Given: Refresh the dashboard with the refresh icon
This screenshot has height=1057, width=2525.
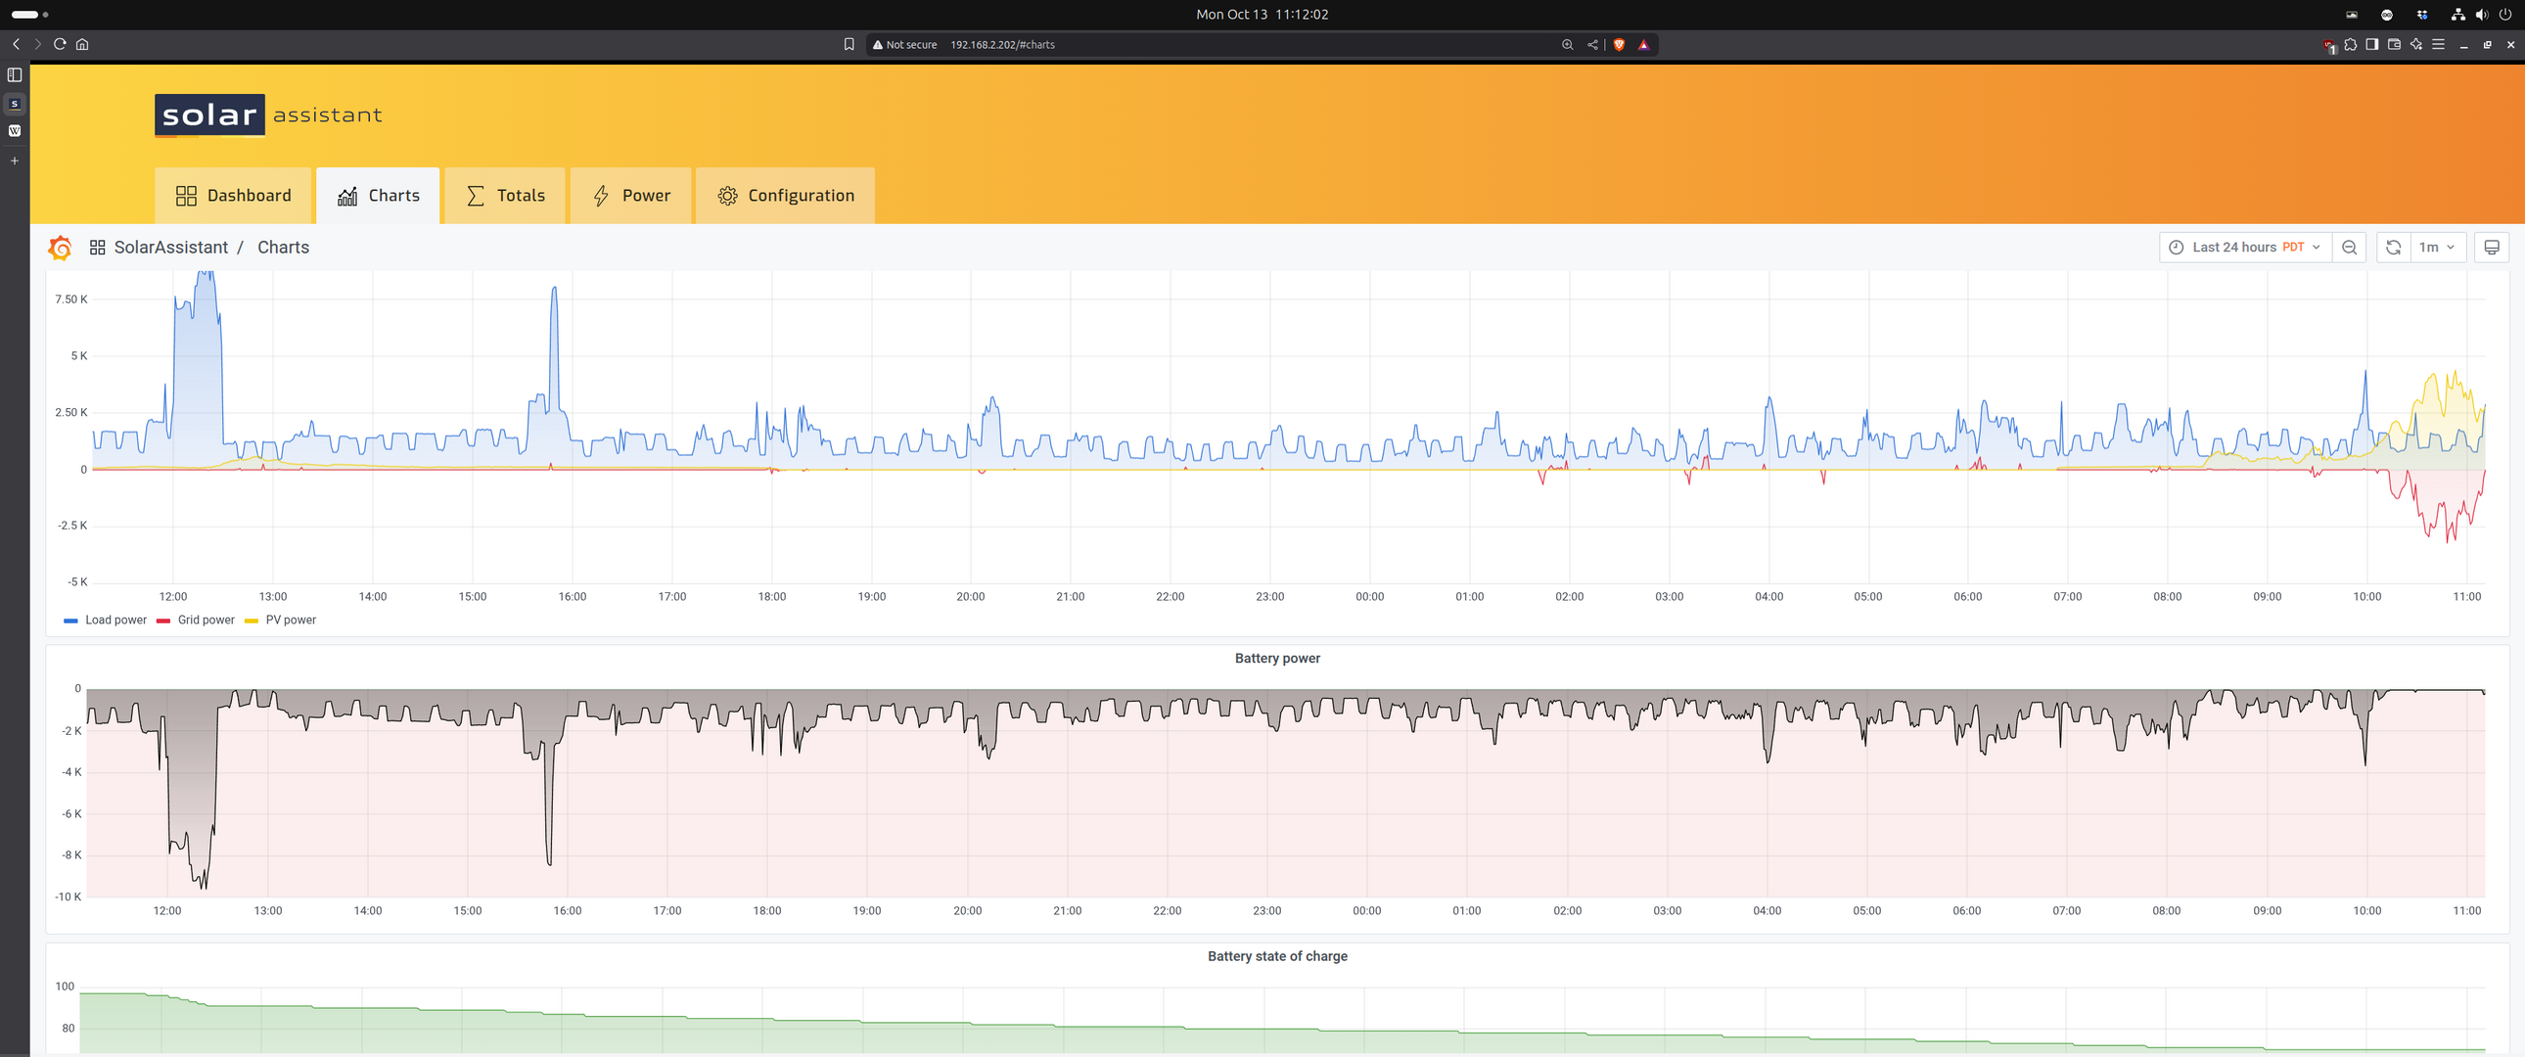Looking at the screenshot, I should (x=2393, y=247).
